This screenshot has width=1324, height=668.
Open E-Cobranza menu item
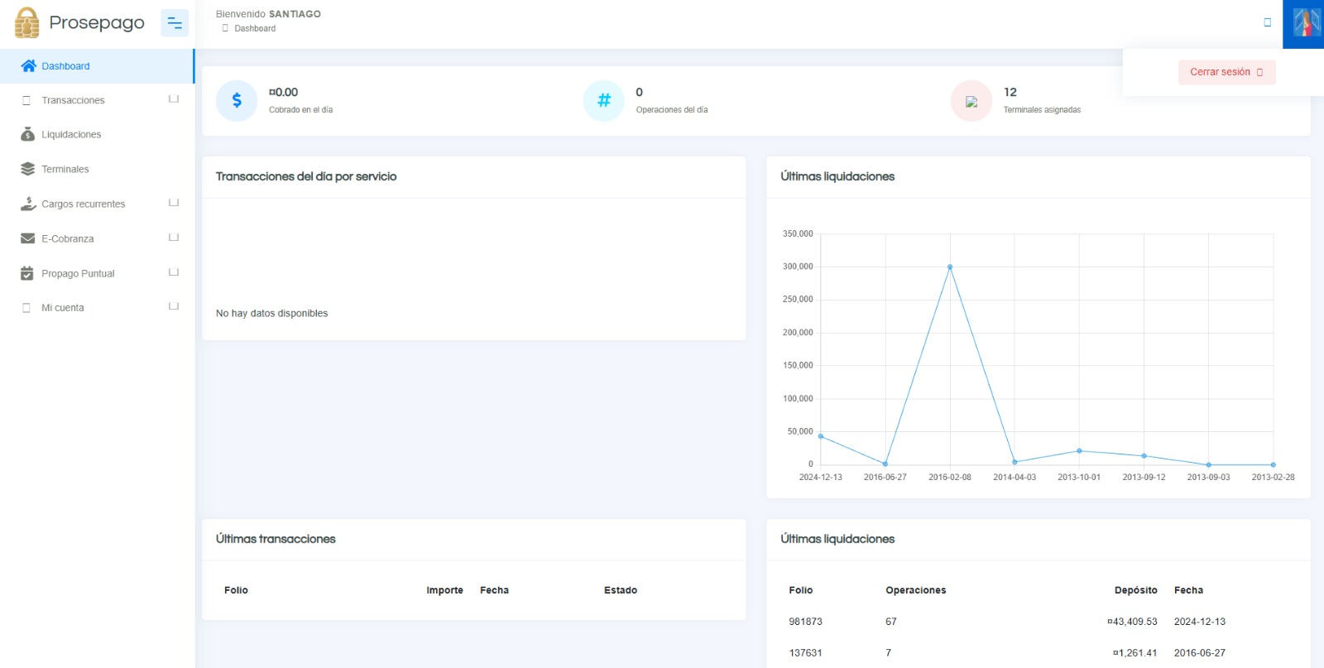(x=97, y=238)
